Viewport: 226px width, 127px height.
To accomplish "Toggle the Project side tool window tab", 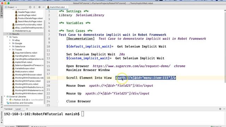I will [x=1, y=11].
